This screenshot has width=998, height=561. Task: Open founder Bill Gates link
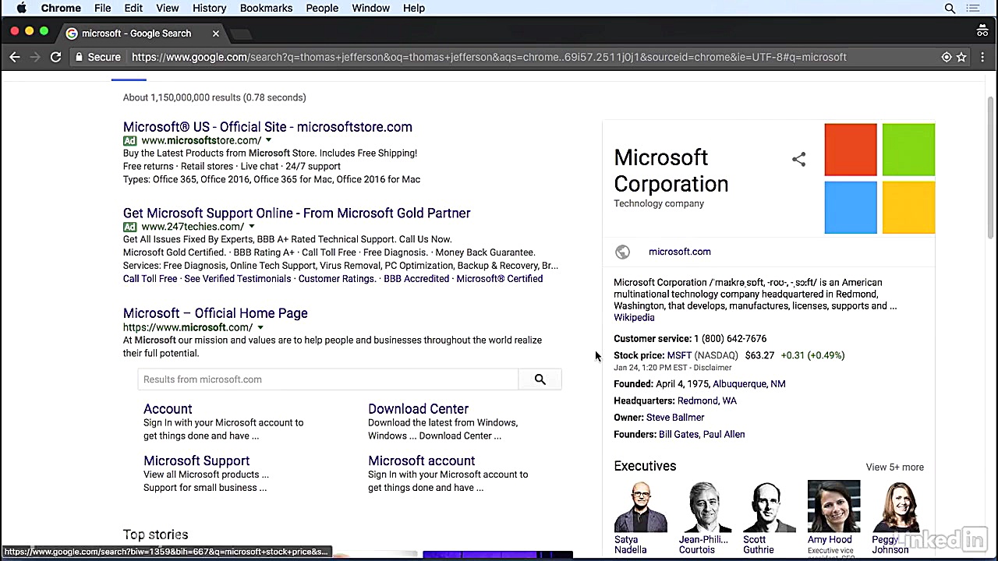(x=678, y=435)
